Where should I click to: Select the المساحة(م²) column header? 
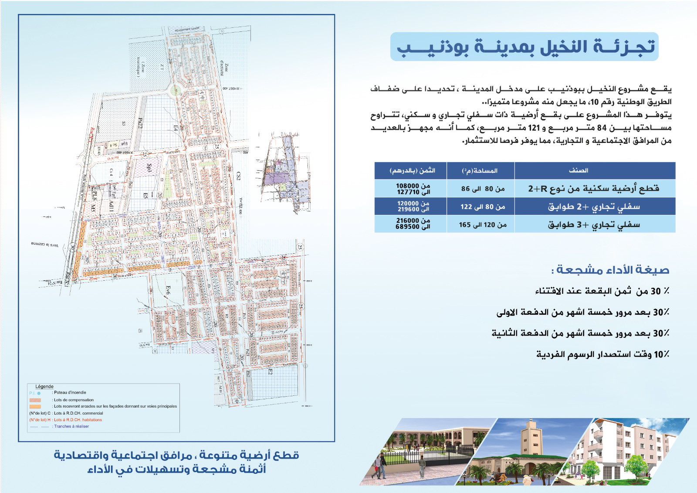coord(480,170)
